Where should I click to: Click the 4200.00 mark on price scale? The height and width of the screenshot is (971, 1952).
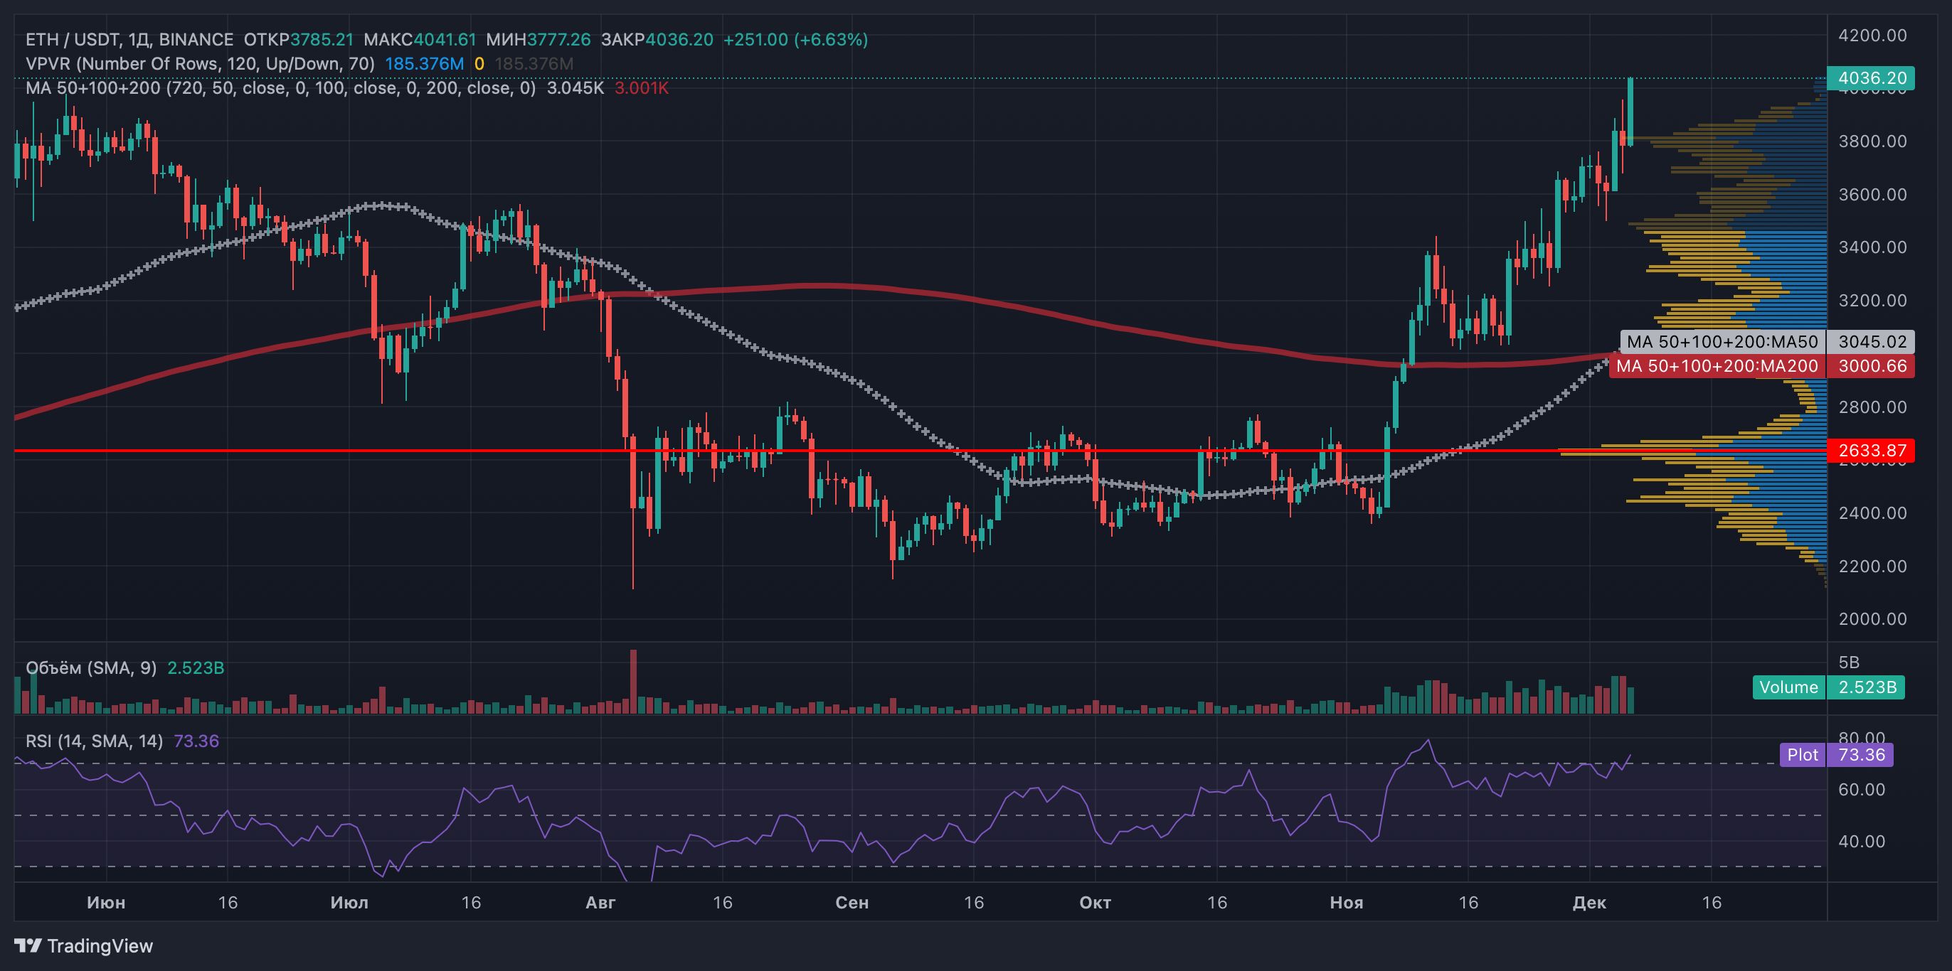(1872, 36)
